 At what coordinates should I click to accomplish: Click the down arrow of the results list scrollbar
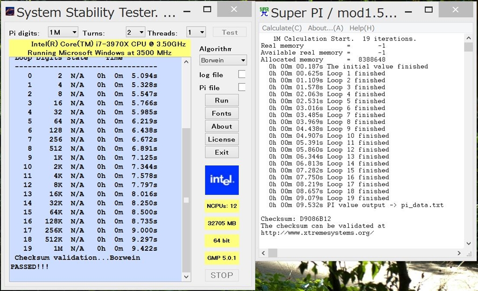186,277
